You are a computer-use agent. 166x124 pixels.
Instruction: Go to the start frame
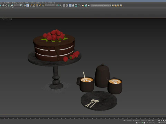(x=159, y=121)
